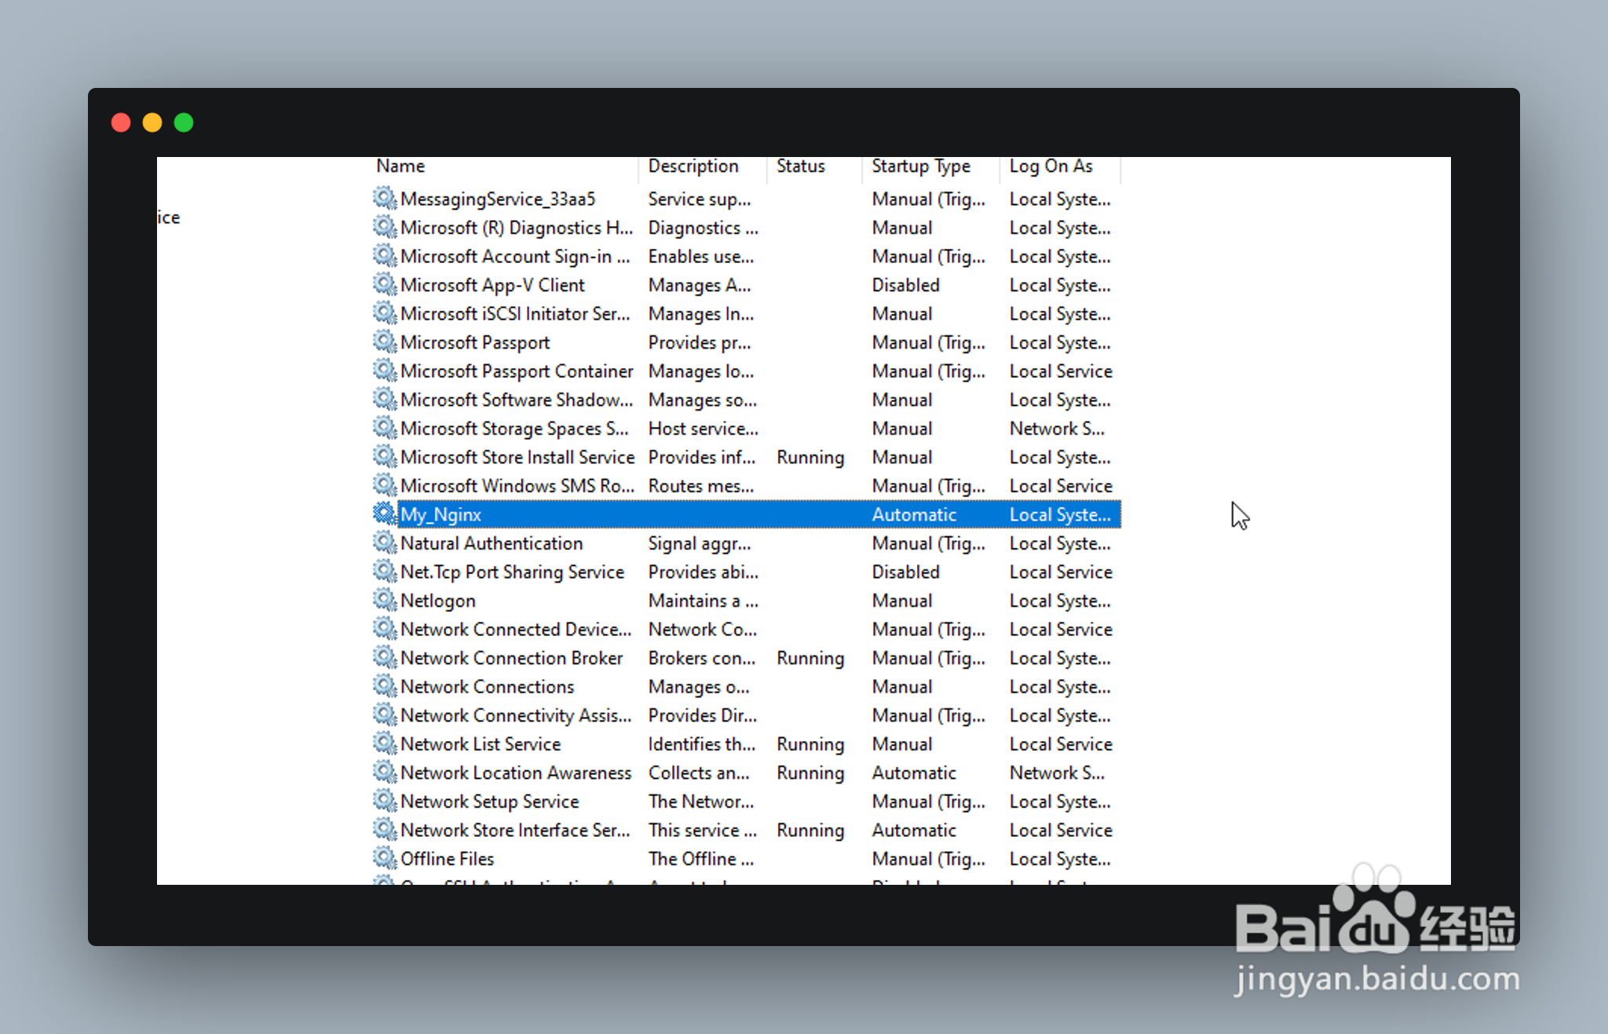Image resolution: width=1608 pixels, height=1034 pixels.
Task: Sort by the Status column header
Action: [x=801, y=166]
